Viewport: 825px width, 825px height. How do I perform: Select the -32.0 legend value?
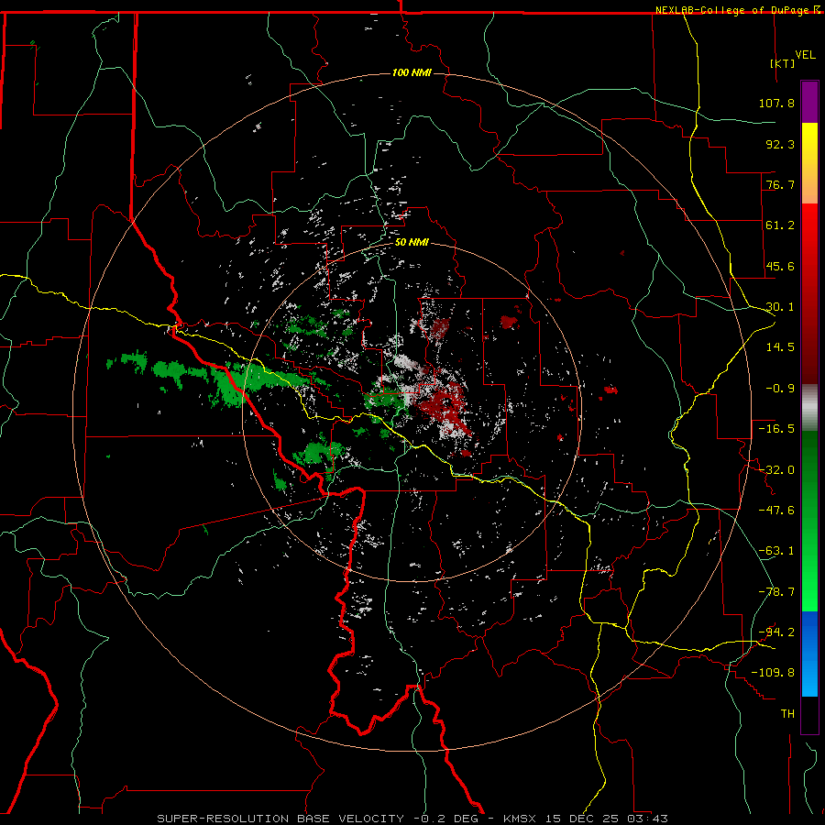[x=776, y=470]
